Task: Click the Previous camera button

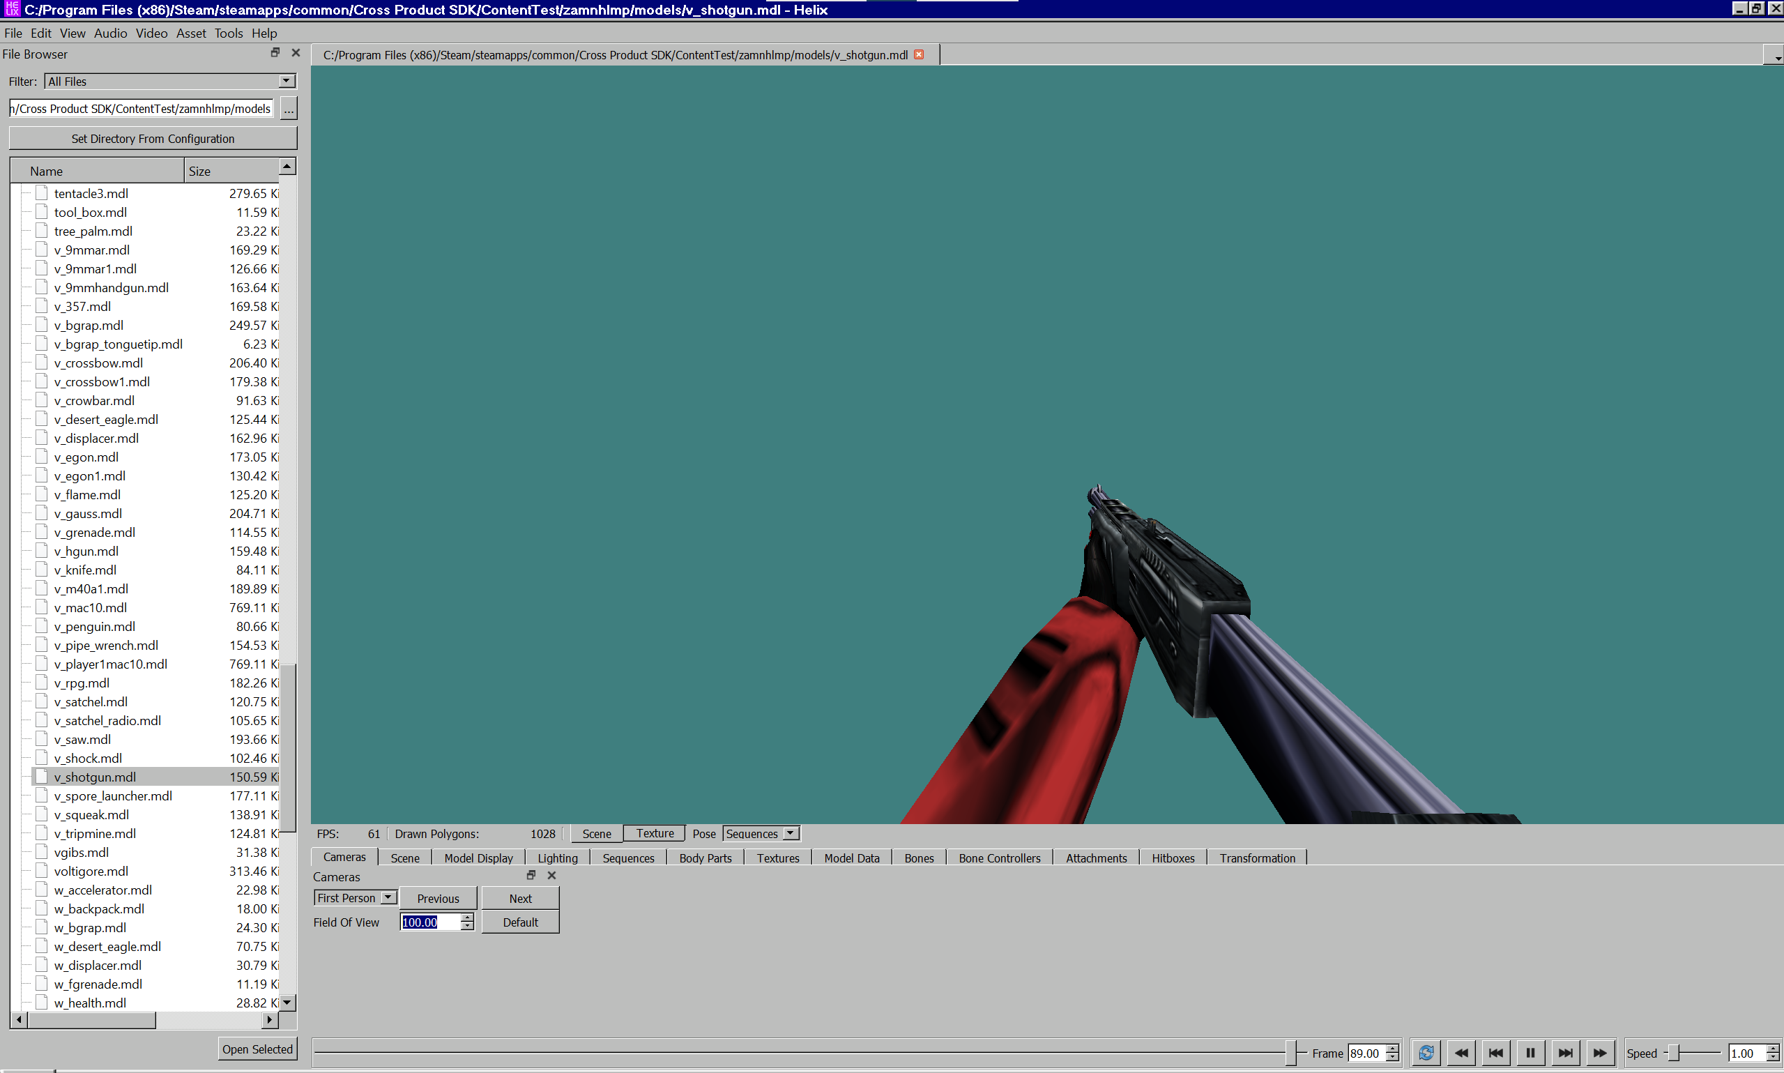Action: 438,898
